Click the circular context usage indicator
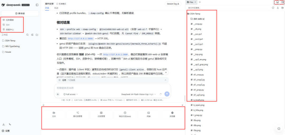This screenshot has width=285, height=135. click(x=160, y=94)
